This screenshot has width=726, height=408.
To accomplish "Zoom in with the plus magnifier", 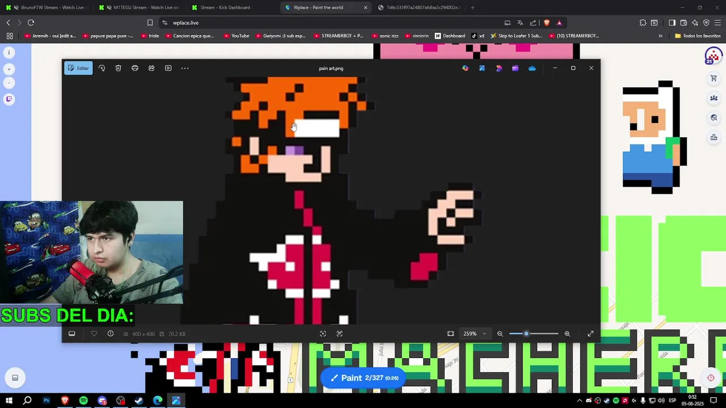I will click(x=567, y=334).
